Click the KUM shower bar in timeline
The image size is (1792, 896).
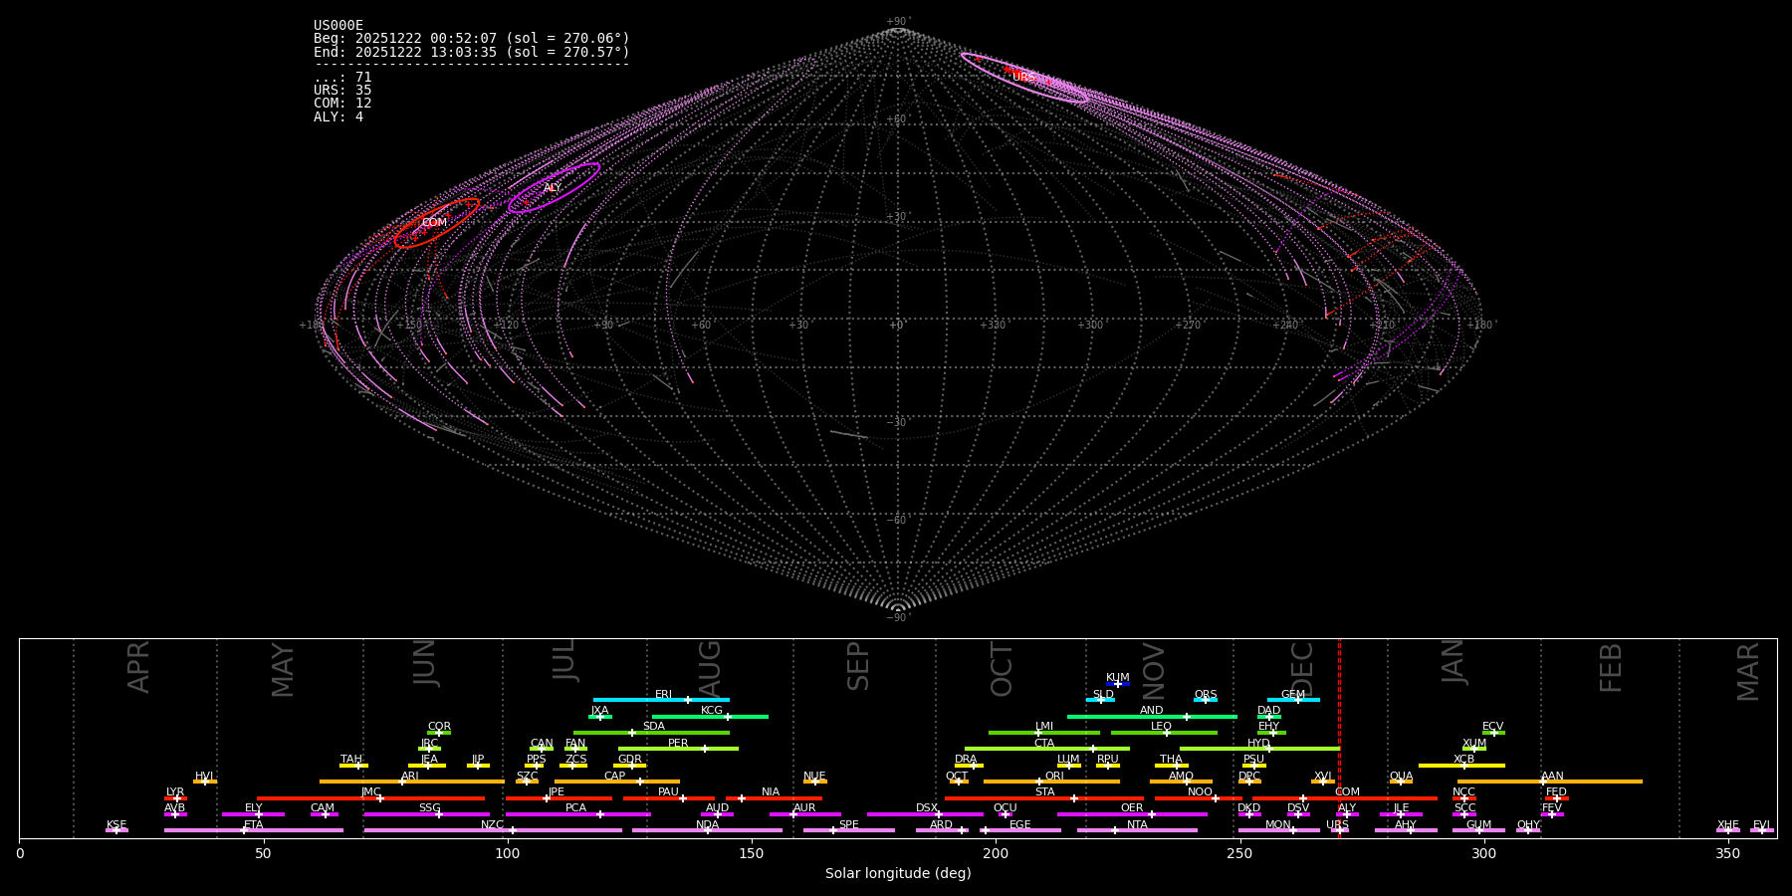[x=1118, y=684]
